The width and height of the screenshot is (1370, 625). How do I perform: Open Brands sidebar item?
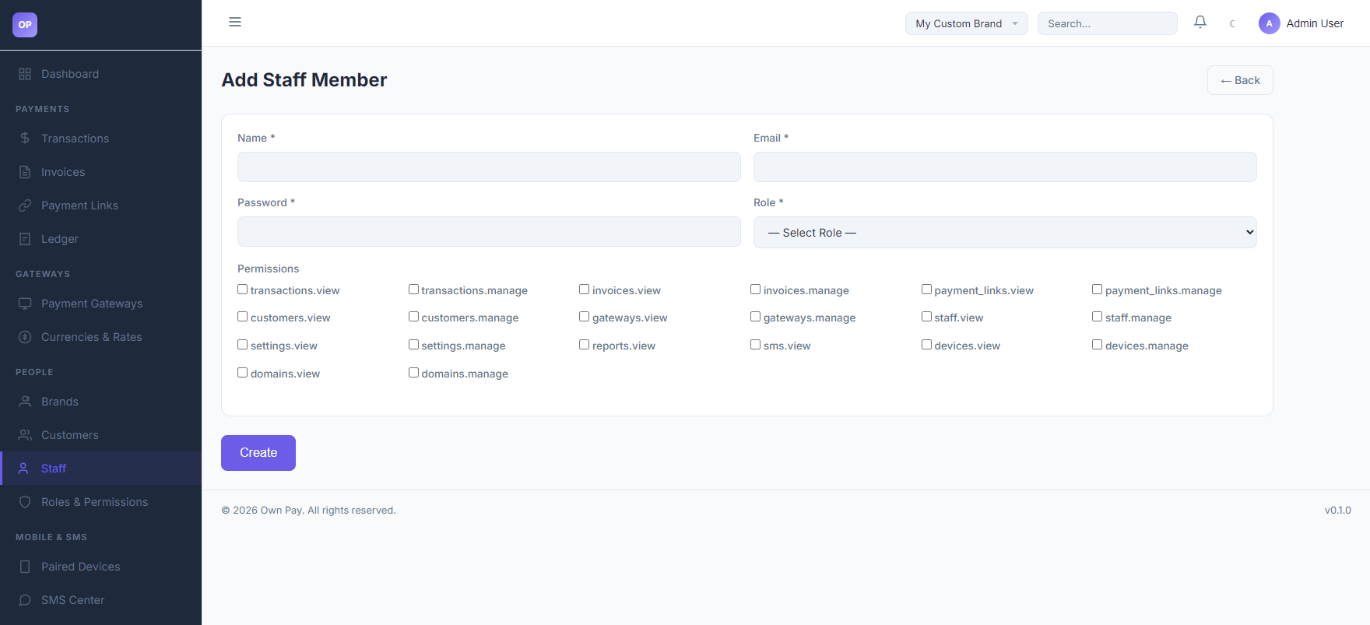pyautogui.click(x=100, y=402)
